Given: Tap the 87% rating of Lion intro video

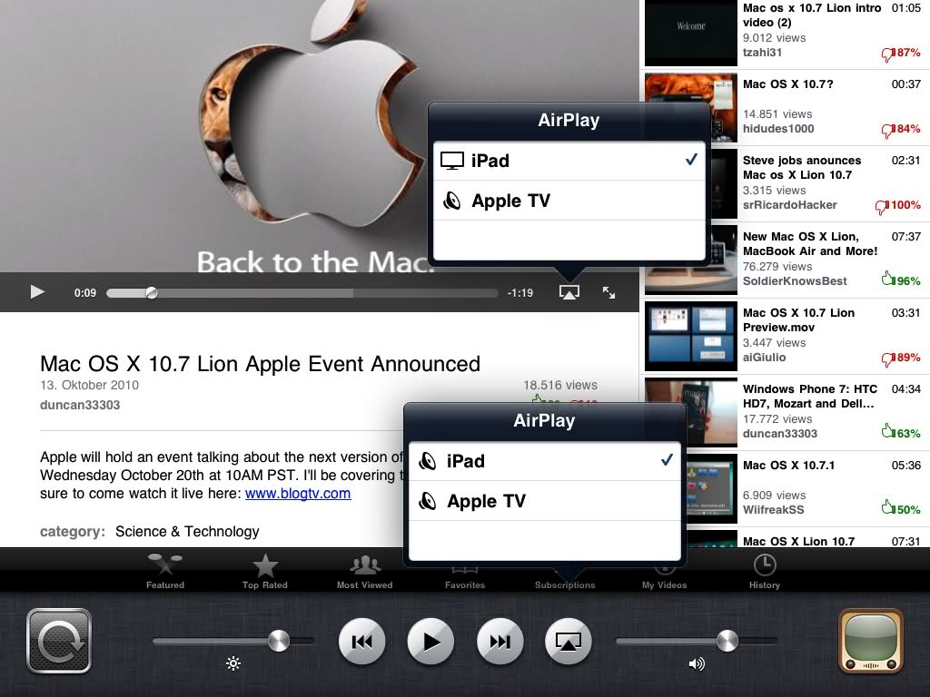Looking at the screenshot, I should pyautogui.click(x=902, y=53).
